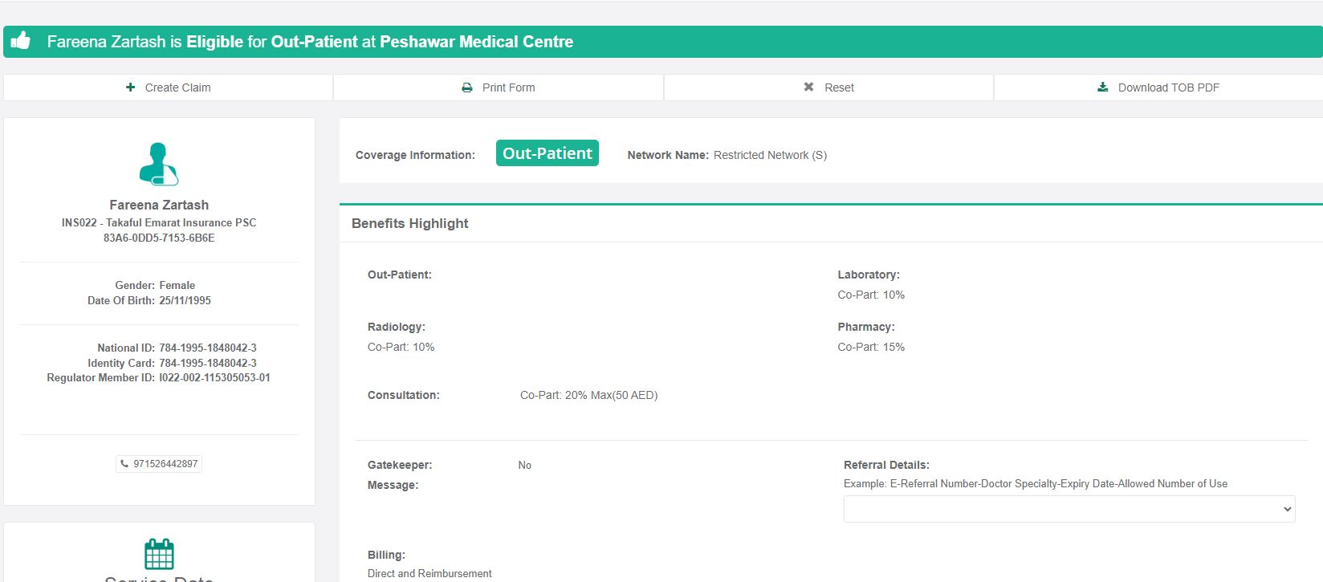Screen dimensions: 1323x582
Task: Click the Restricted Network (S) network name
Action: coord(770,155)
